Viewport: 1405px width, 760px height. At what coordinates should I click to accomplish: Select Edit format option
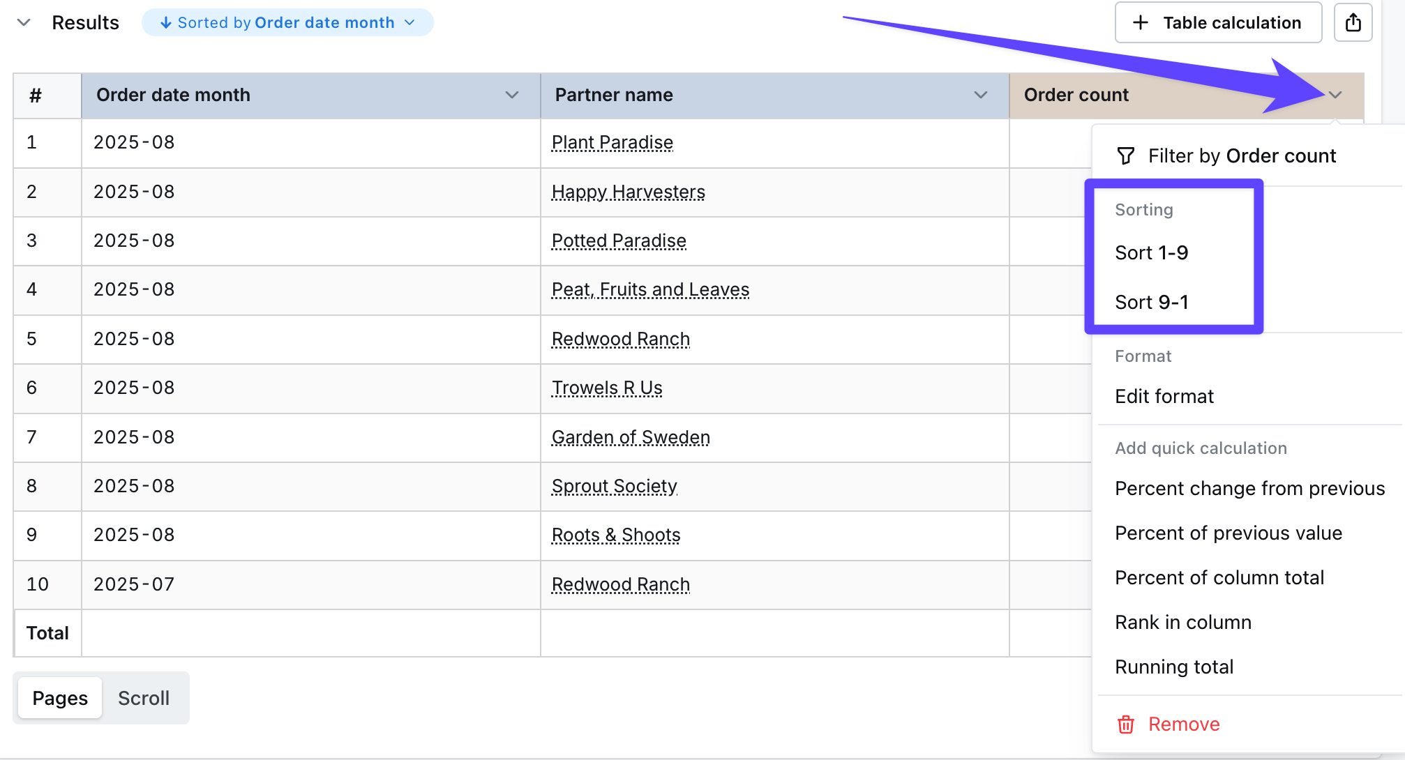[1164, 396]
